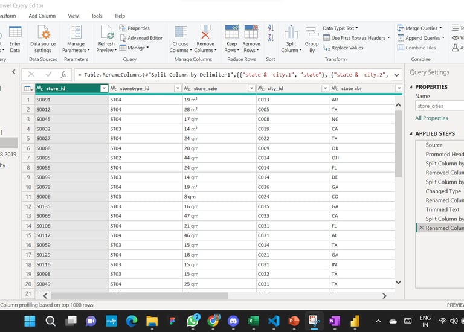The image size is (464, 332).
Task: Expand the formula bar chevron
Action: [397, 75]
